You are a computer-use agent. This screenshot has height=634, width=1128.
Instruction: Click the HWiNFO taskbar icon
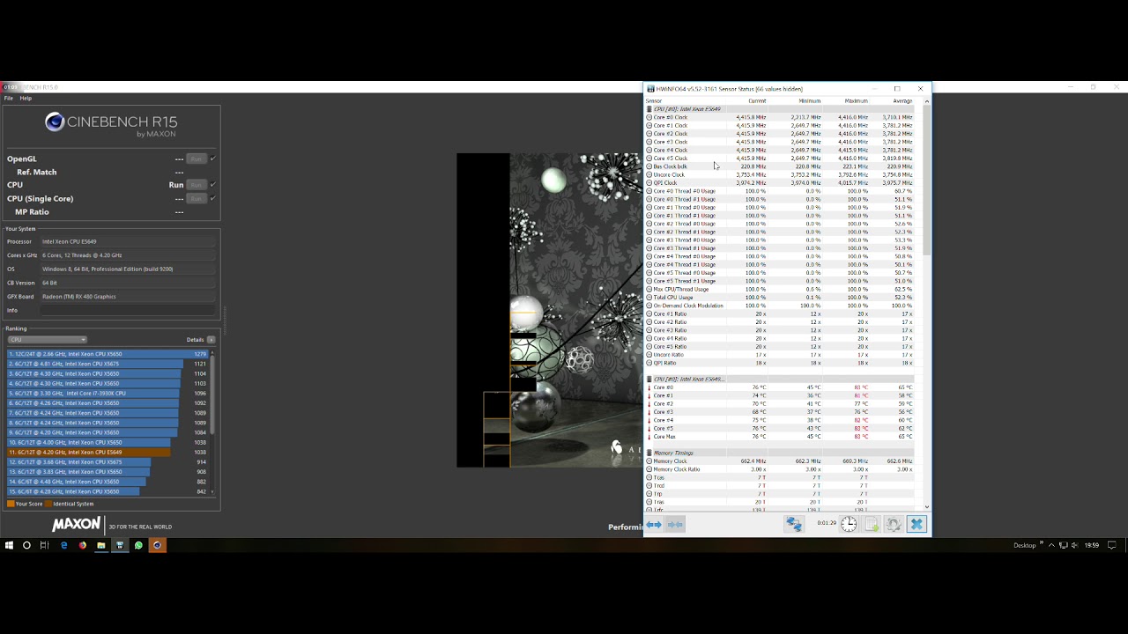point(120,545)
